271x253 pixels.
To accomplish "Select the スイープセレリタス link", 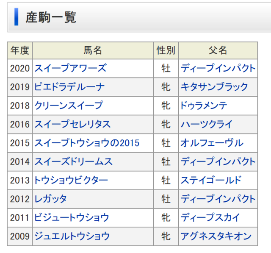I will tap(72, 124).
